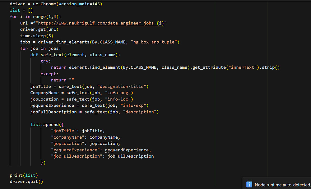Open the naukrigulf.com URL link in code
311x189 pixels.
(x=101, y=23)
